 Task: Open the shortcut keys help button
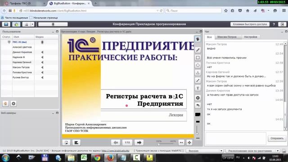tap(250, 24)
